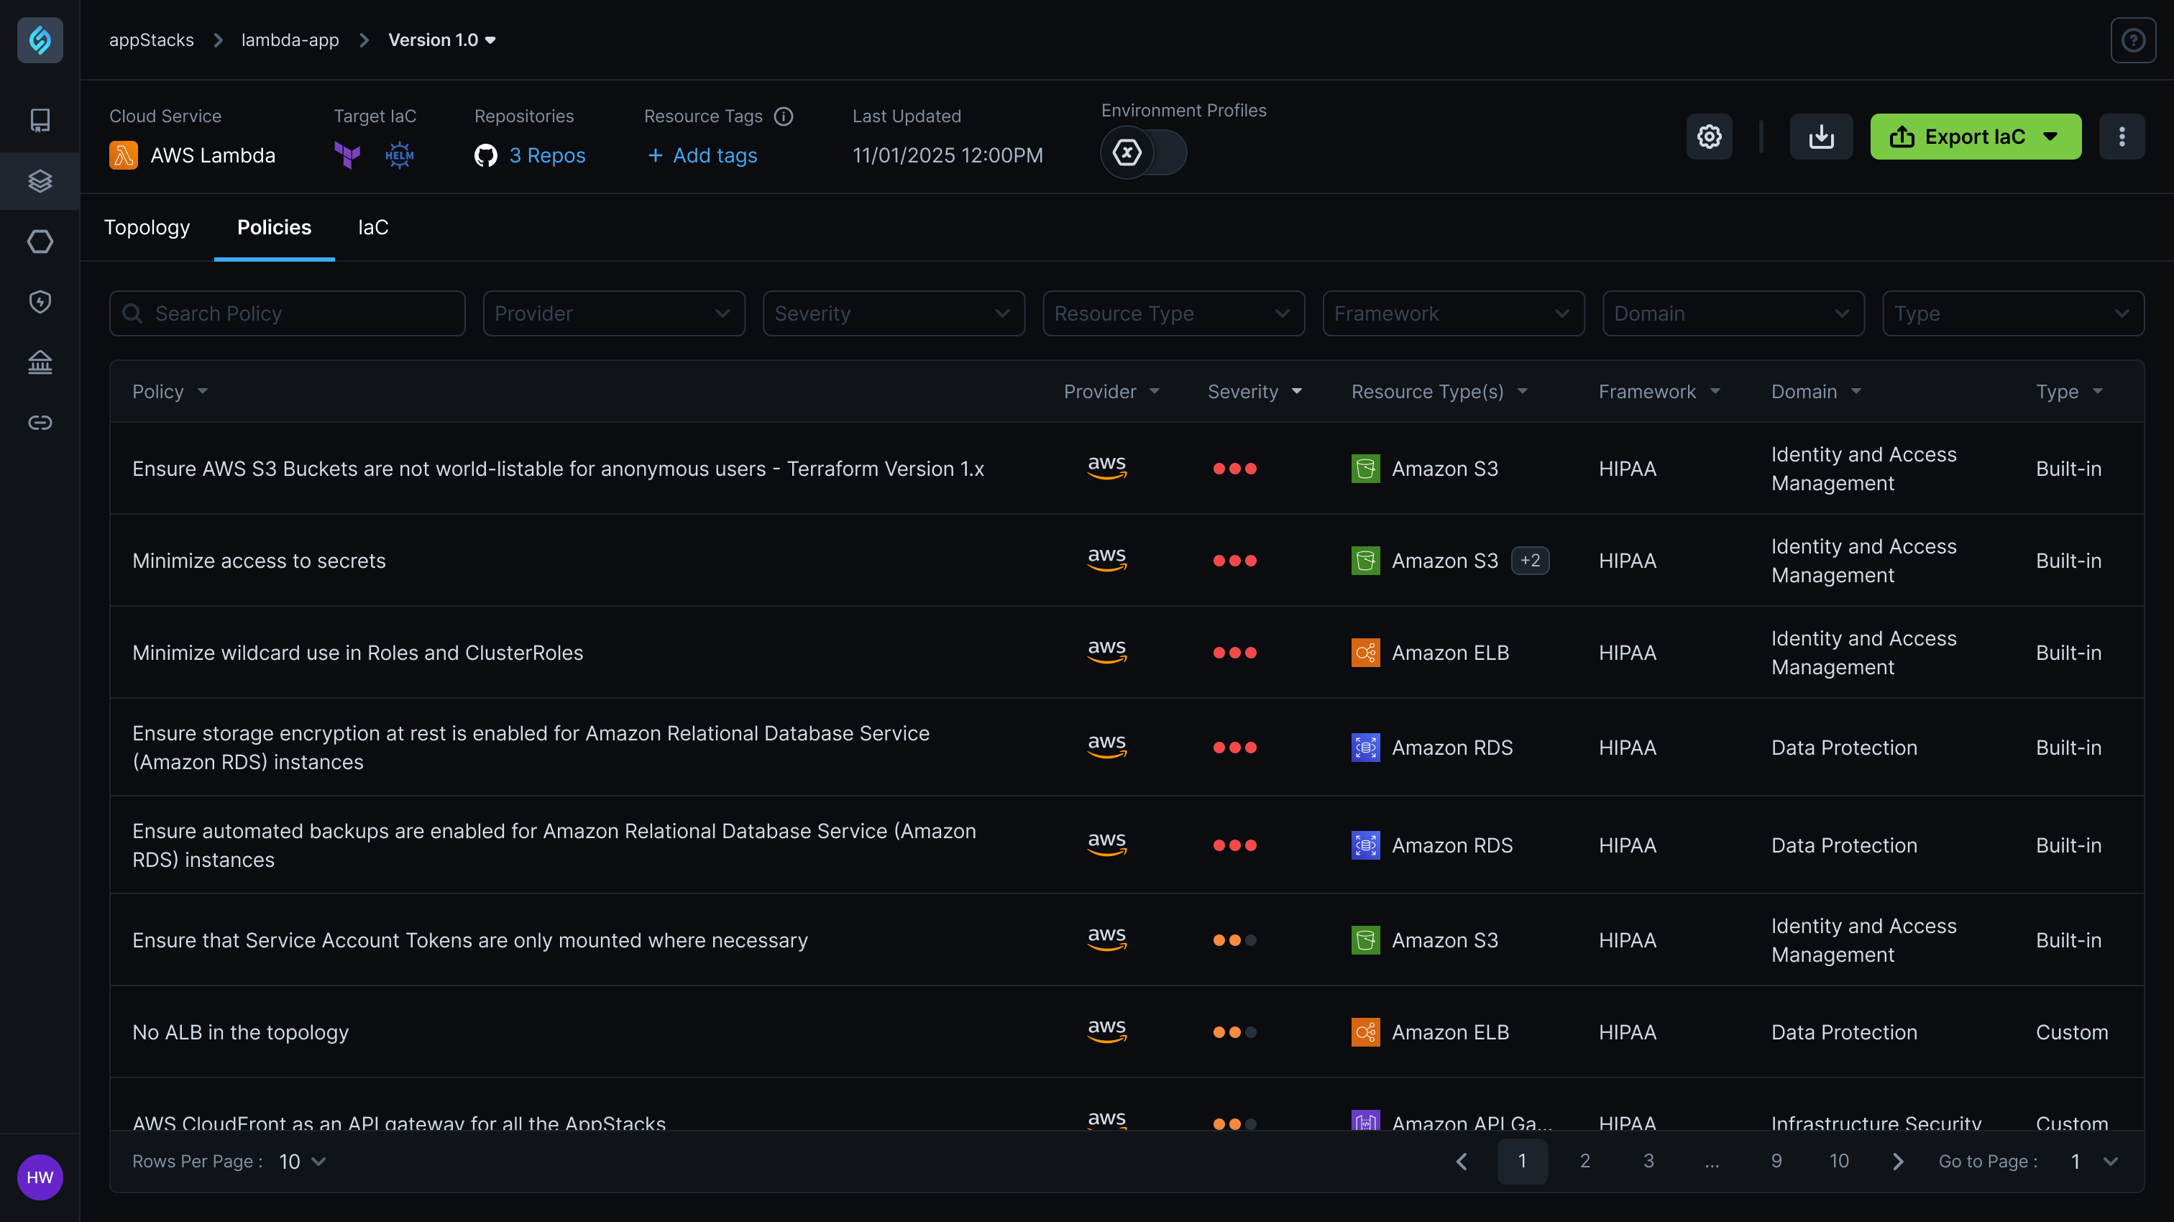Sort by the Framework column header
The image size is (2174, 1222).
pos(1659,392)
